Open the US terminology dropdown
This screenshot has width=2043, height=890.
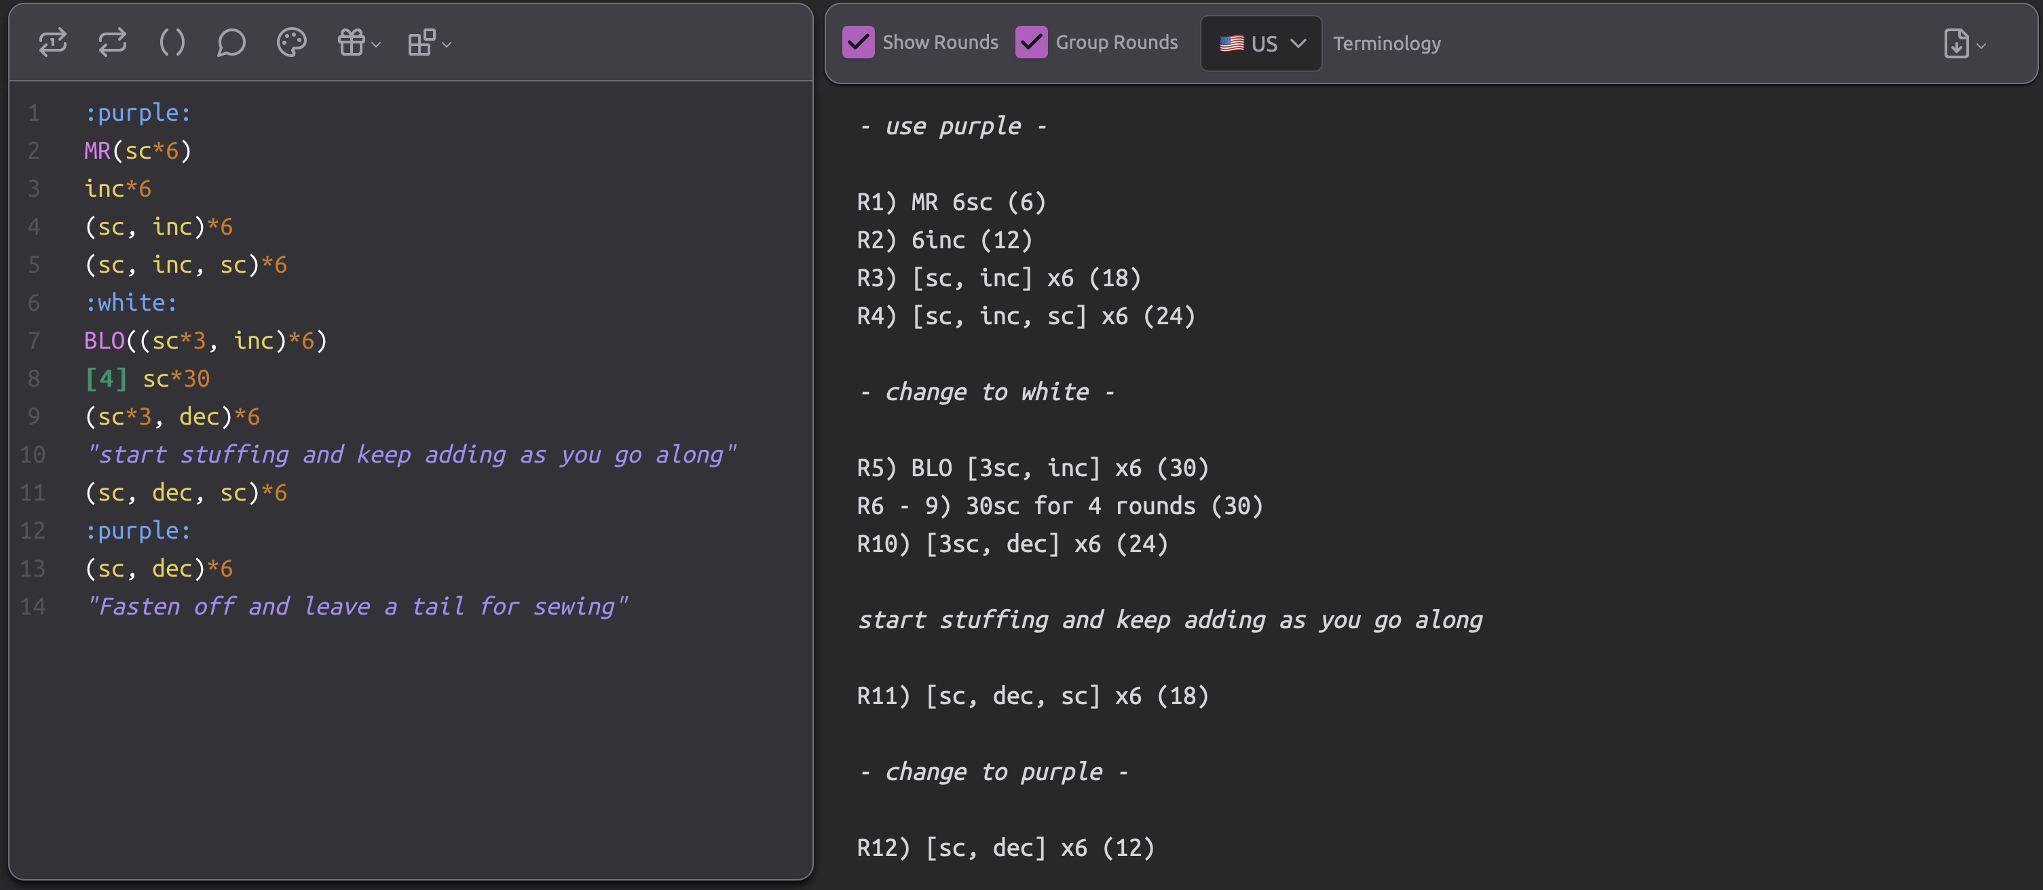click(1260, 43)
